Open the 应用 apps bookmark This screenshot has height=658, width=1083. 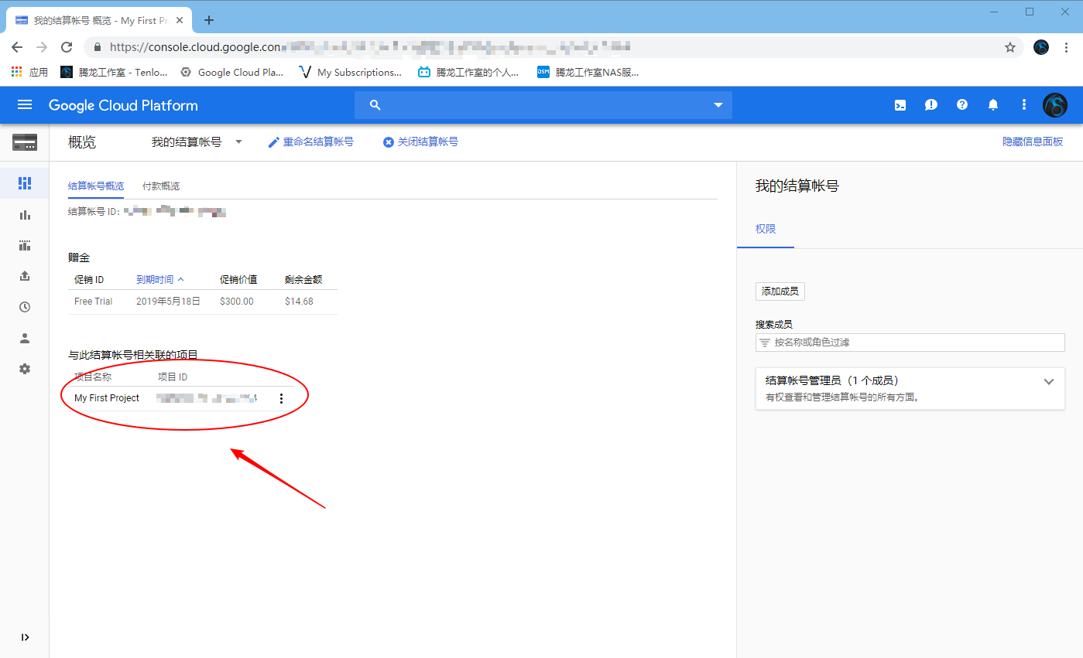(x=29, y=72)
